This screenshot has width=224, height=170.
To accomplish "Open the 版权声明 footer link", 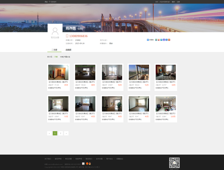I will 58,159.
